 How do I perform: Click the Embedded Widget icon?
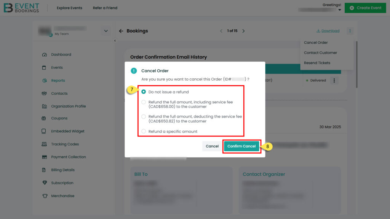click(44, 131)
